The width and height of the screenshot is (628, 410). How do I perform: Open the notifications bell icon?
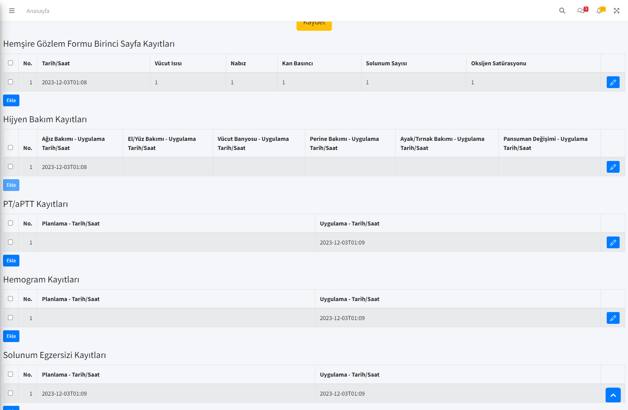coord(600,10)
